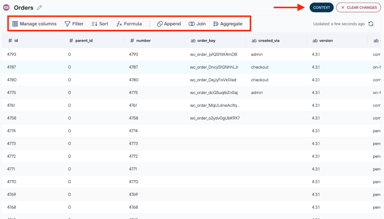Click the Filter label

pos(78,24)
